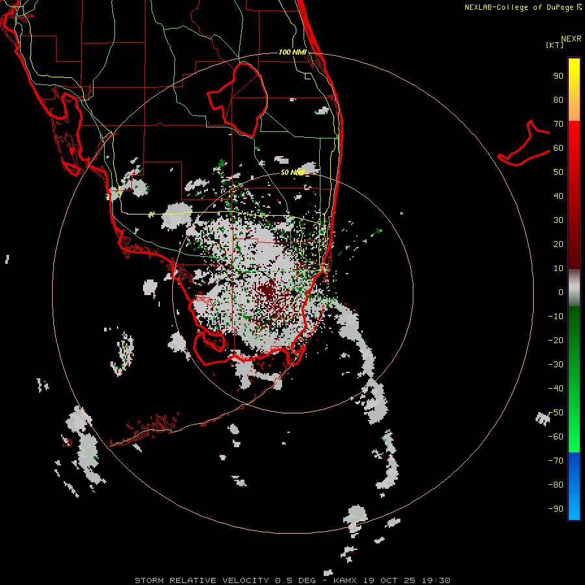This screenshot has height=585, width=585.
Task: Click the 90 value on velocity scale
Action: pyautogui.click(x=558, y=76)
